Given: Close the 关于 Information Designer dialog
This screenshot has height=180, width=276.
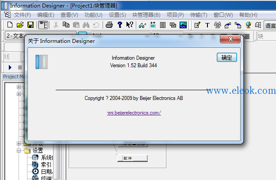Looking at the screenshot, I should 230,39.
